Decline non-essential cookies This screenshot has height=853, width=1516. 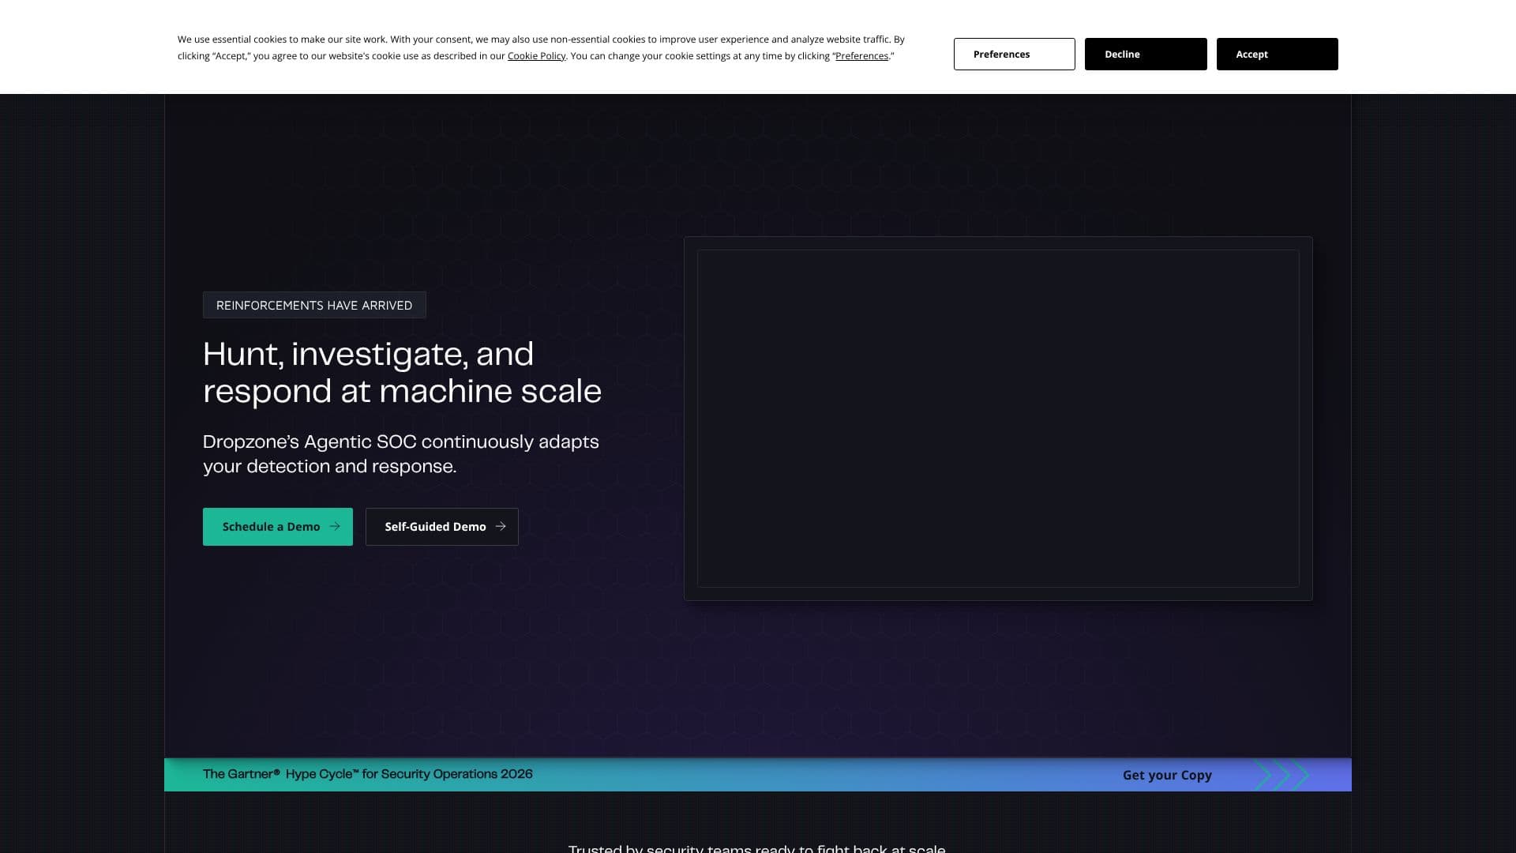click(x=1145, y=54)
